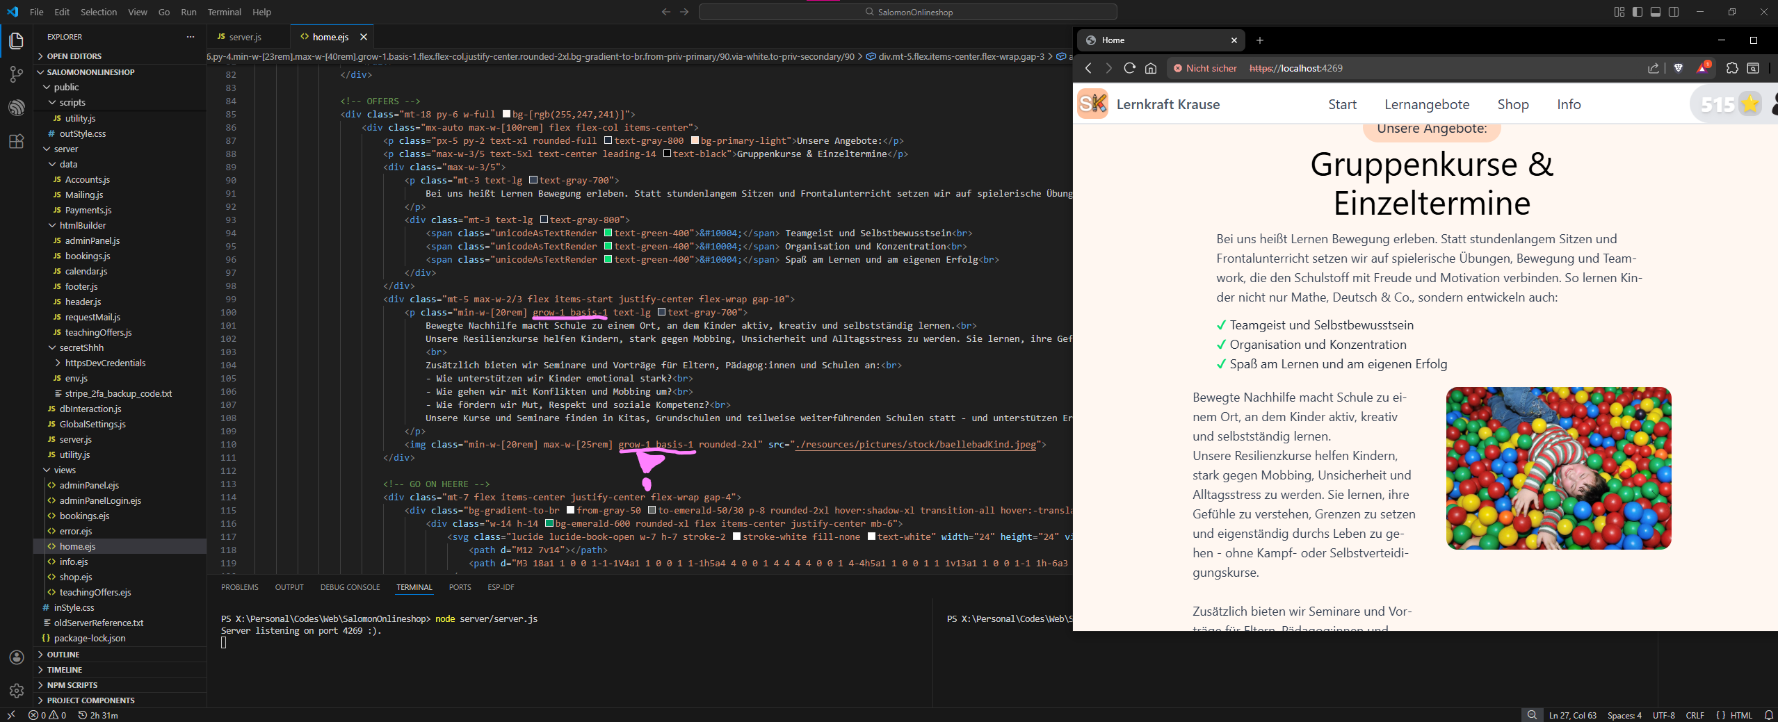
Task: Click the Lernangebote navigation link
Action: tap(1426, 104)
